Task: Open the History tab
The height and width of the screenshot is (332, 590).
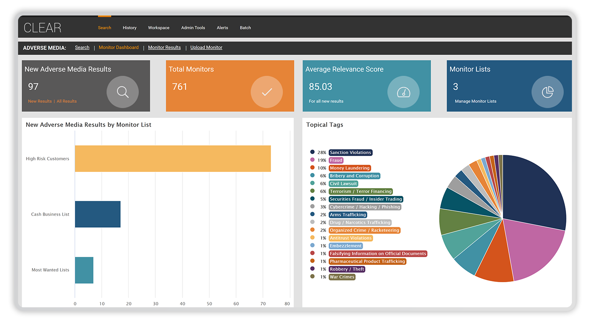Action: pyautogui.click(x=129, y=28)
